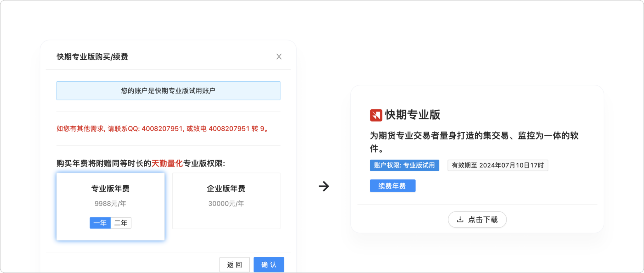This screenshot has height=273, width=644.
Task: Click the 有效期至 2024年07月10日17时 label
Action: (x=498, y=165)
